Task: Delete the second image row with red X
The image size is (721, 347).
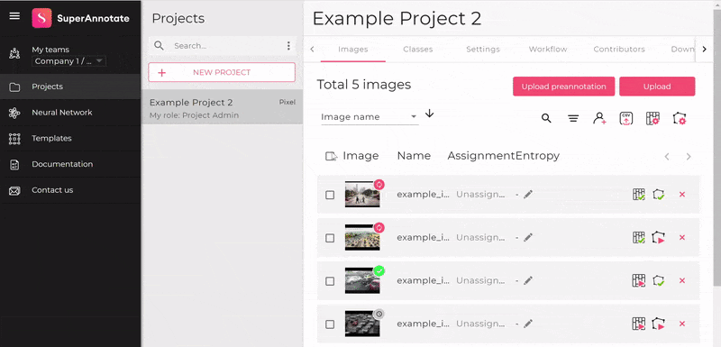Action: [682, 238]
